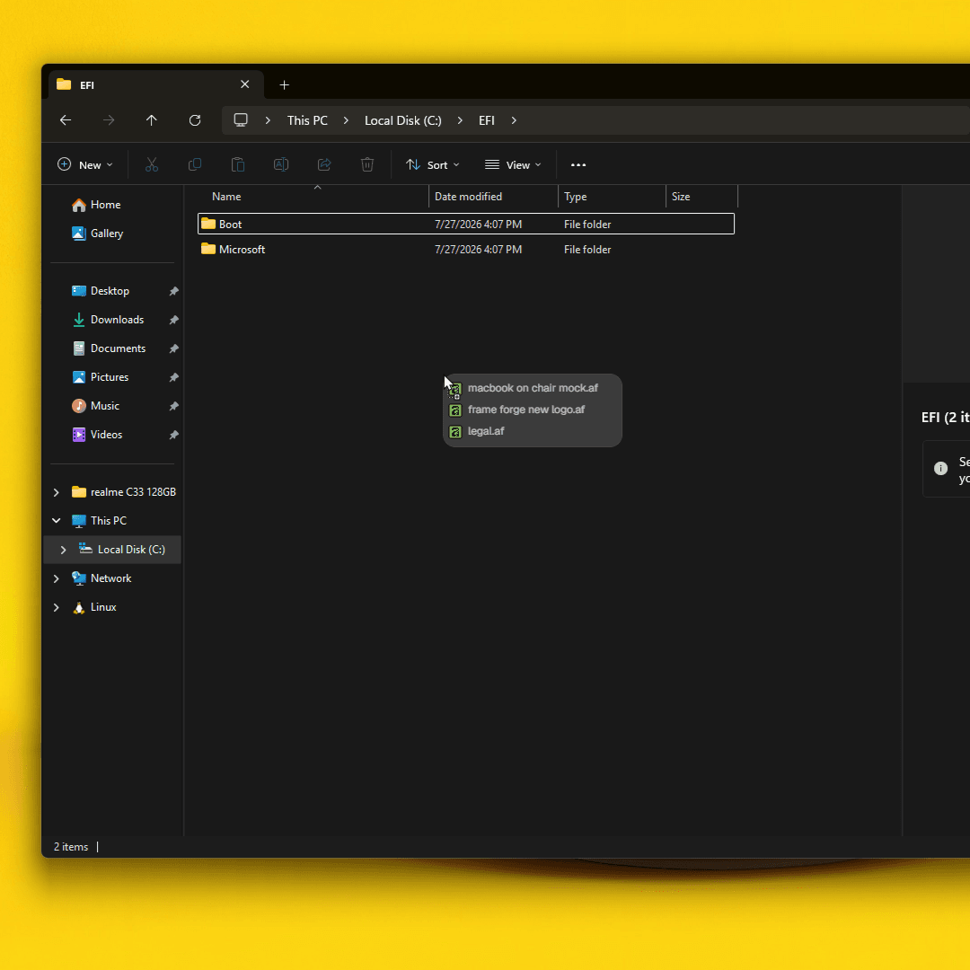Click the pin icon beside Music
970x970 pixels.
pos(174,407)
